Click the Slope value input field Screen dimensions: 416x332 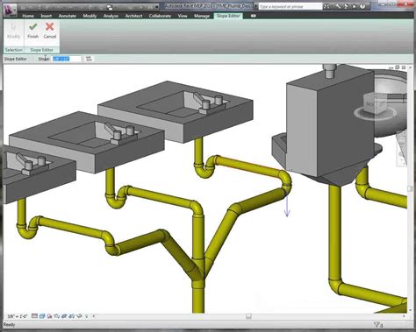tap(67, 59)
